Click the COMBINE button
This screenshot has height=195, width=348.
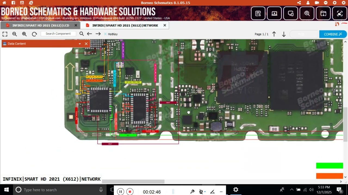333,34
